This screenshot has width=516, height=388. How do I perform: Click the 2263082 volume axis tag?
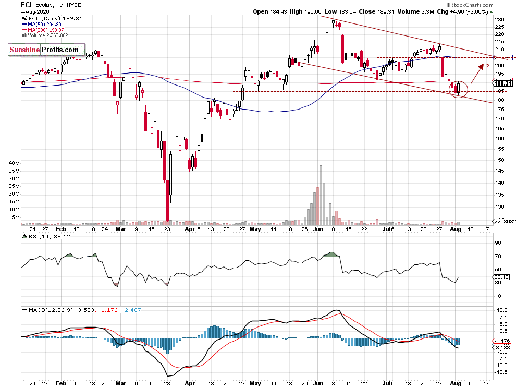click(504, 221)
